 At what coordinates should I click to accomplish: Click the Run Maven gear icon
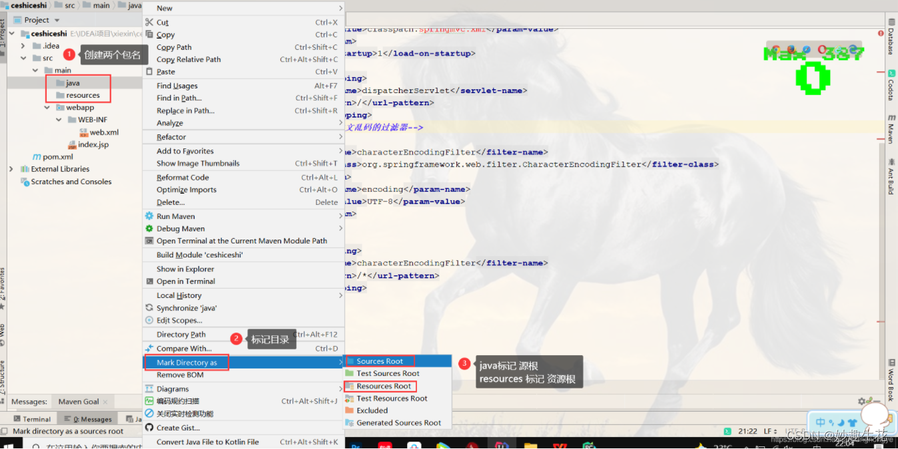[x=149, y=216]
